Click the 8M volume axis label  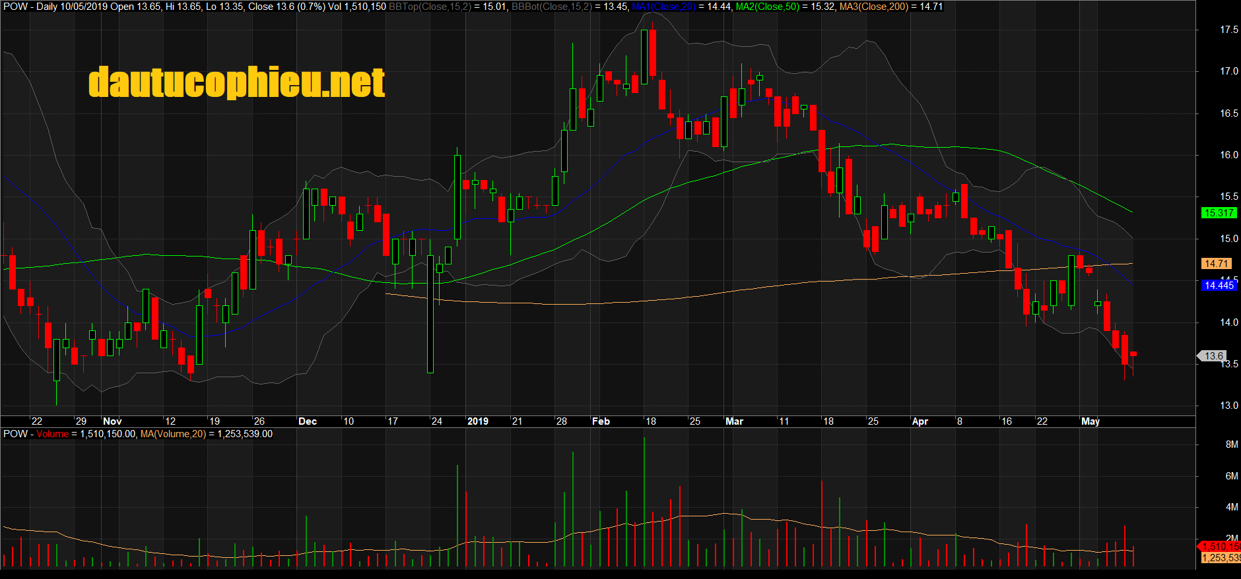click(x=1232, y=444)
